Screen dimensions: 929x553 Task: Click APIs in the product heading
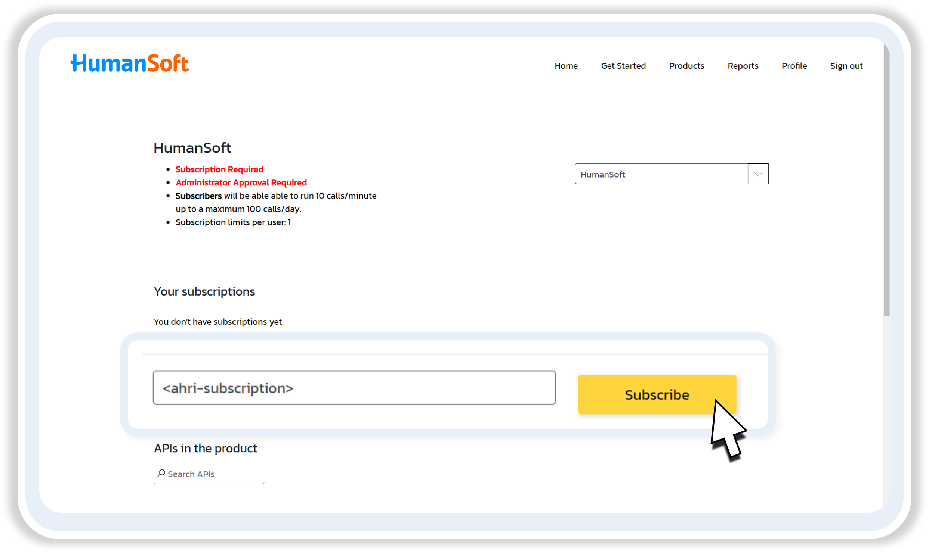[205, 448]
